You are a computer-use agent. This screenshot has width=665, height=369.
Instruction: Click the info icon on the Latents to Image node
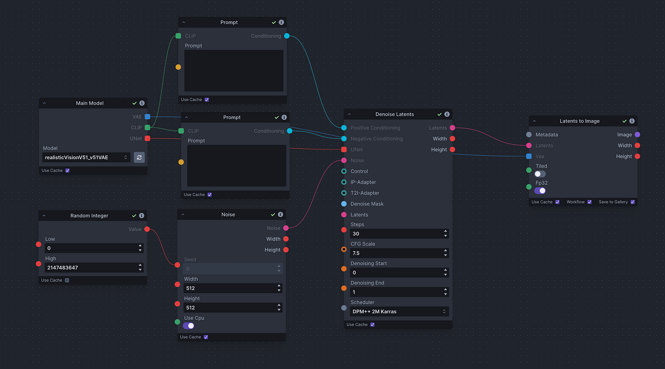click(632, 121)
